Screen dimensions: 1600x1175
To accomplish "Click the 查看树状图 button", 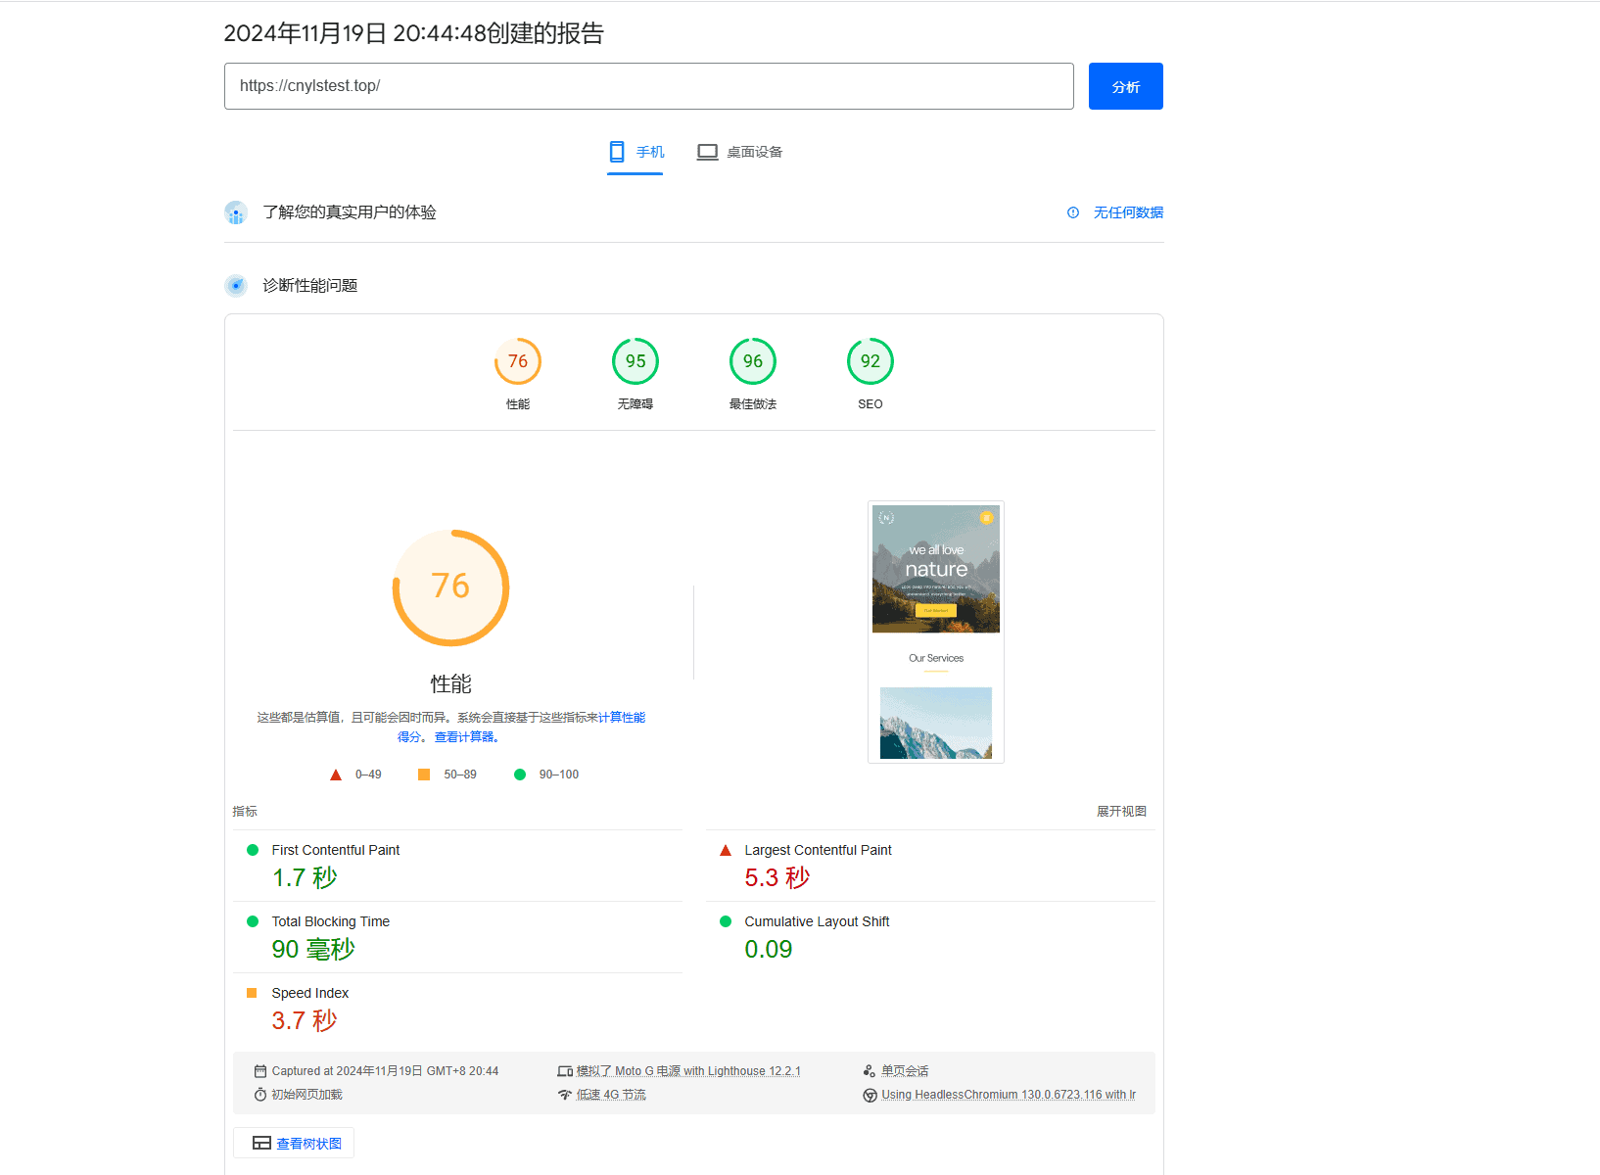I will coord(294,1143).
